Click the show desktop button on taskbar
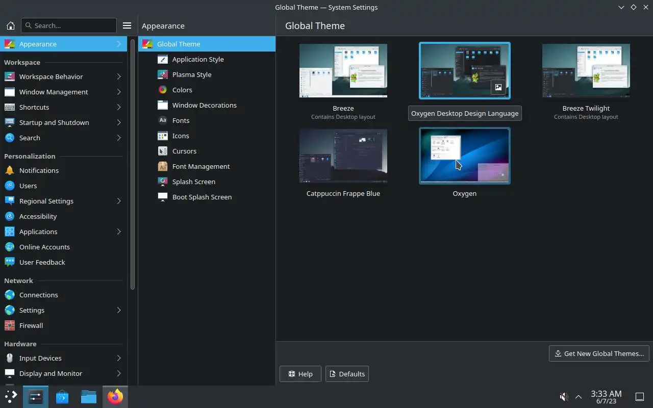The image size is (653, 408). [639, 397]
